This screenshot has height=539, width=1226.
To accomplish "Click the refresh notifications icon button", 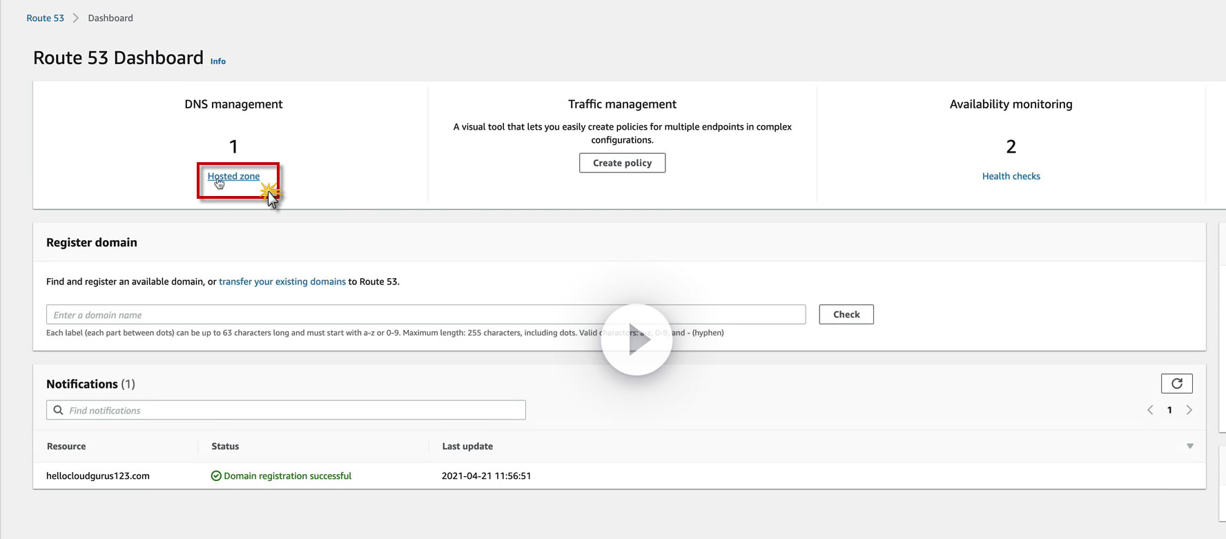I will pyautogui.click(x=1176, y=384).
